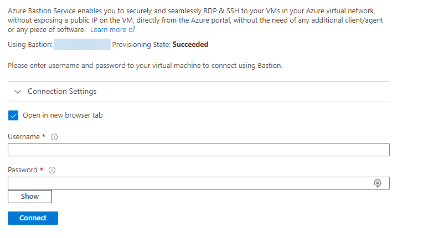Click the Password info icon
Image resolution: width=444 pixels, height=238 pixels.
coord(52,170)
